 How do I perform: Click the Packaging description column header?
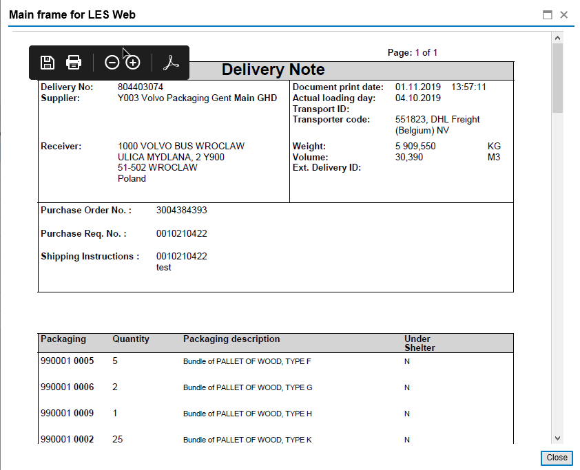(231, 339)
